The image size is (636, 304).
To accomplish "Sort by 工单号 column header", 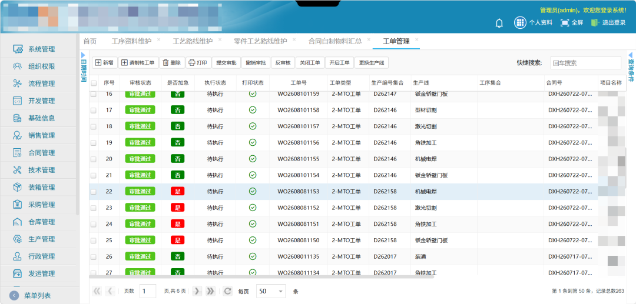I will pyautogui.click(x=299, y=82).
